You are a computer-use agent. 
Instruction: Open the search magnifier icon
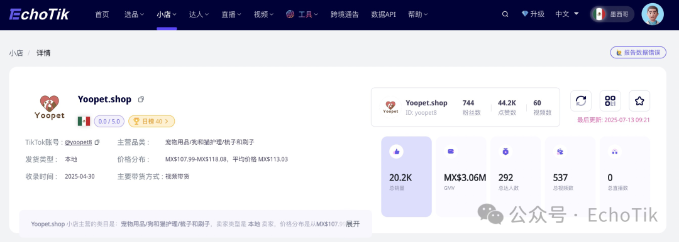point(505,14)
